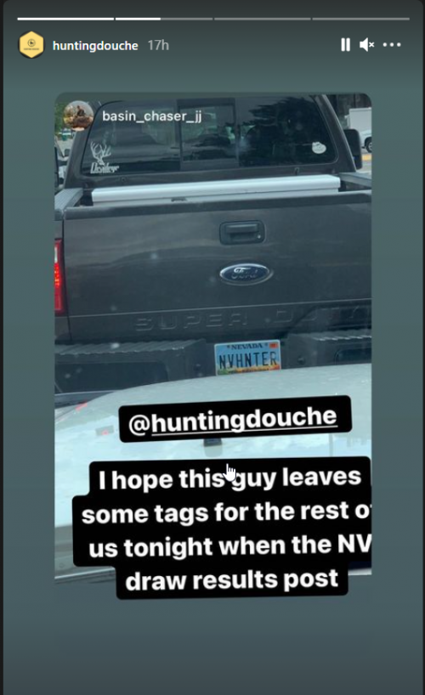Click the deer antler decal on window
This screenshot has height=695, width=425.
point(104,158)
